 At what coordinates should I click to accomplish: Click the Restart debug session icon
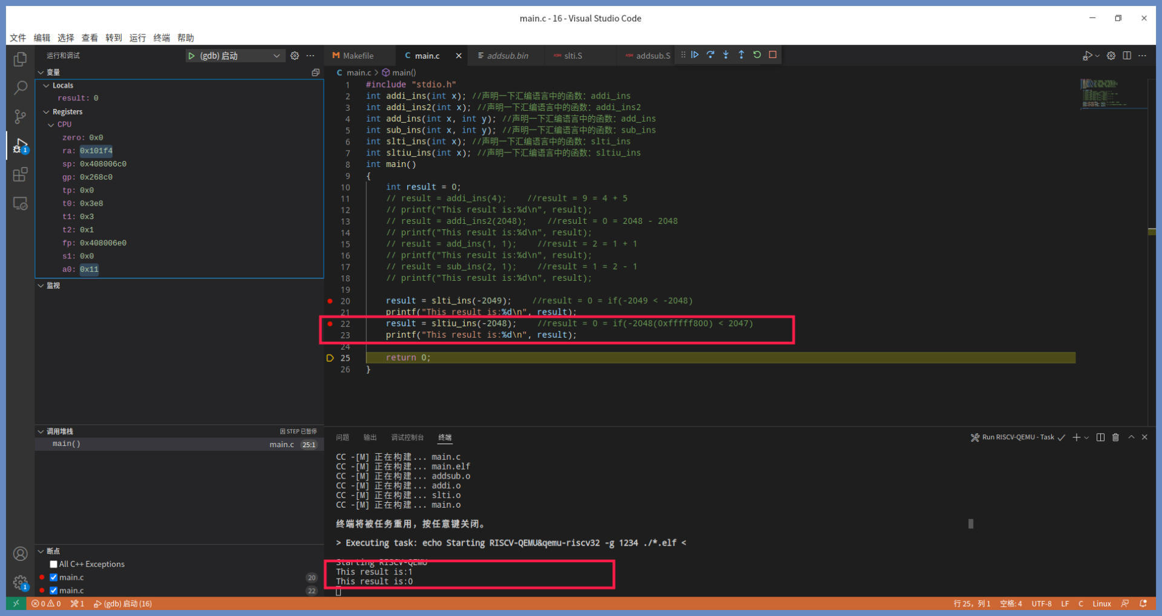[x=757, y=55]
